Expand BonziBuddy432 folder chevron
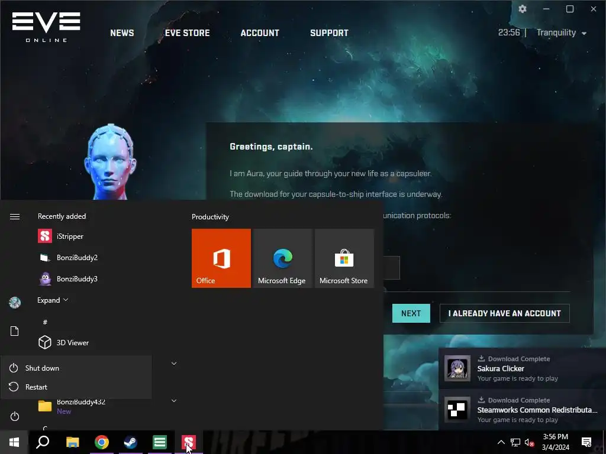Viewport: 606px width, 454px height. [174, 401]
